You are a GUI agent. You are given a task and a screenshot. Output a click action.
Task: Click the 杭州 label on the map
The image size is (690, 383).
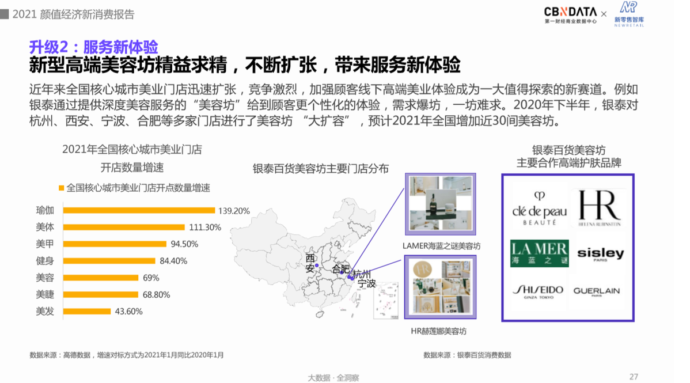tap(362, 274)
